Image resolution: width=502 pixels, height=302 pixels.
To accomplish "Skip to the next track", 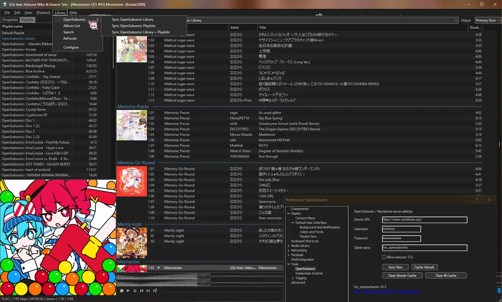I will click(x=147, y=290).
